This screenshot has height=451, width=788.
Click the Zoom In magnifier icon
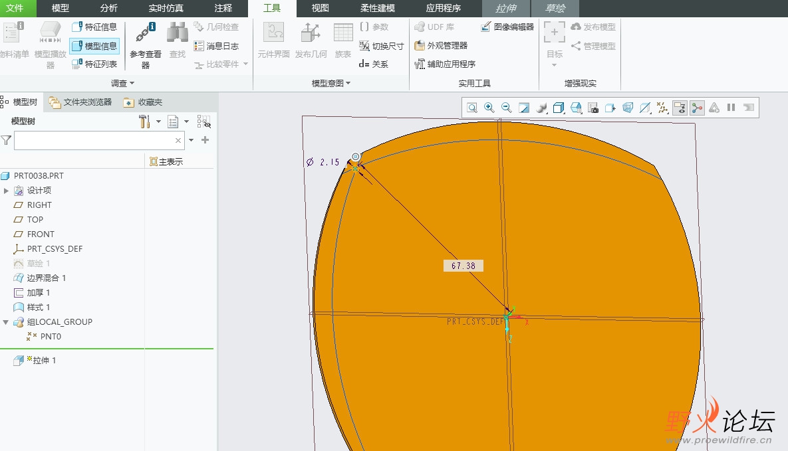(x=489, y=108)
